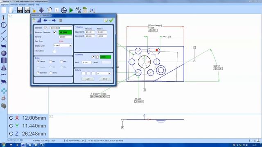Click the inspection report page icon
The height and width of the screenshot is (147, 262).
click(x=50, y=10)
